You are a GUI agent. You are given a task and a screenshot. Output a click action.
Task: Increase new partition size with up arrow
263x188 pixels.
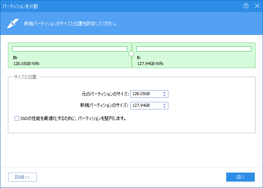(x=165, y=104)
